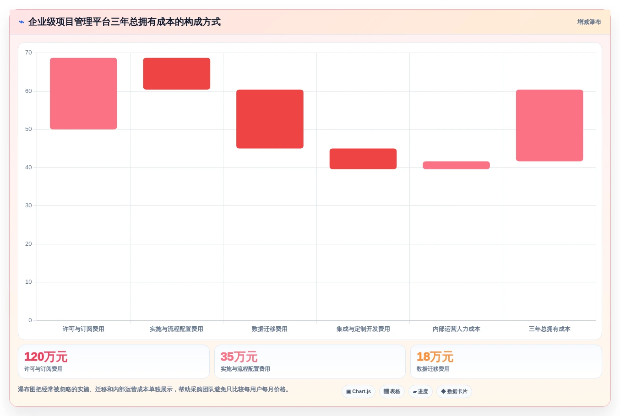Click the y-axis value 40
This screenshot has width=620, height=416.
(28, 167)
